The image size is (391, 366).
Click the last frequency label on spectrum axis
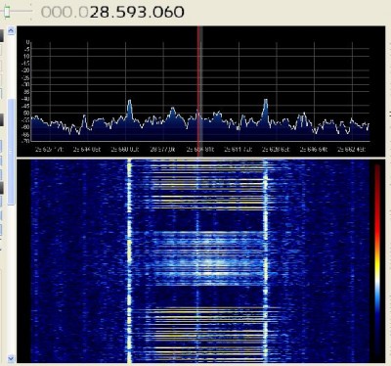pos(351,150)
